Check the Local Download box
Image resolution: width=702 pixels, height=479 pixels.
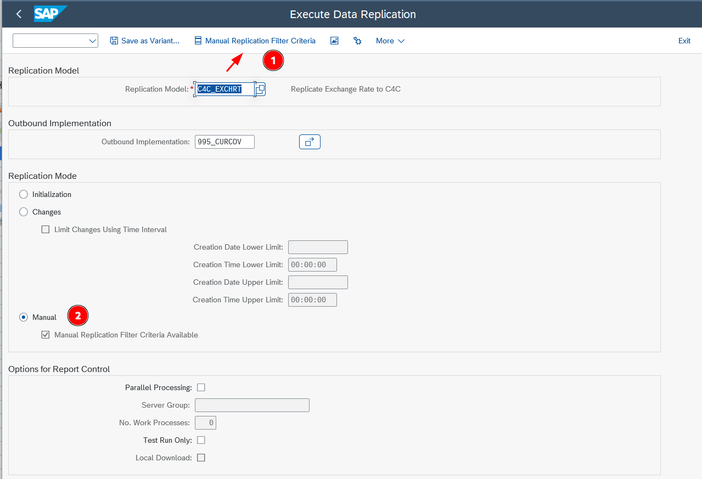201,458
